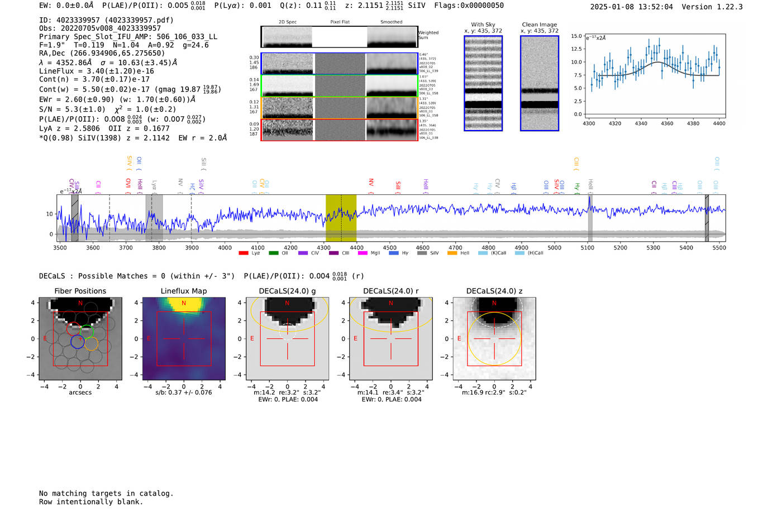This screenshot has width=782, height=532.
Task: Click the blue Hγ legend swatch
Action: [x=394, y=253]
